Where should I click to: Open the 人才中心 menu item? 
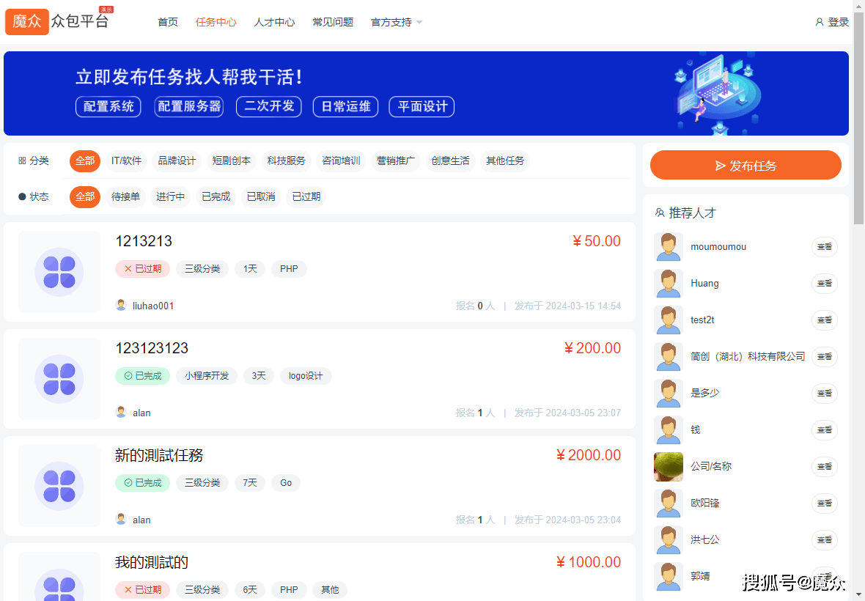coord(274,22)
